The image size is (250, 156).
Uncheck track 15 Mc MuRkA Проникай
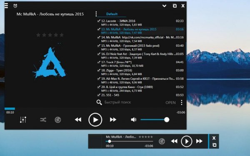coord(99,45)
